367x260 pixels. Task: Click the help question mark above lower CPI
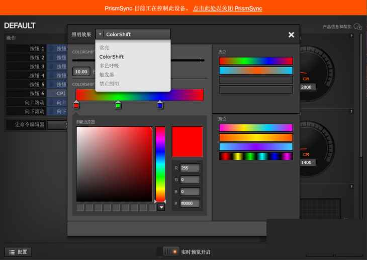click(x=351, y=111)
